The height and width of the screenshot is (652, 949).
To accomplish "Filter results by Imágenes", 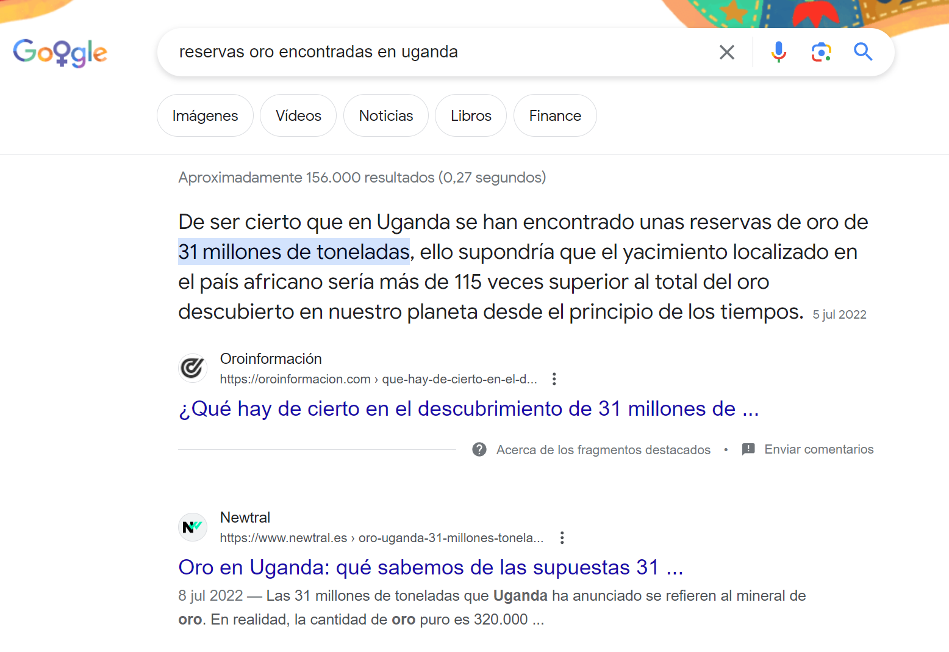I will [205, 116].
